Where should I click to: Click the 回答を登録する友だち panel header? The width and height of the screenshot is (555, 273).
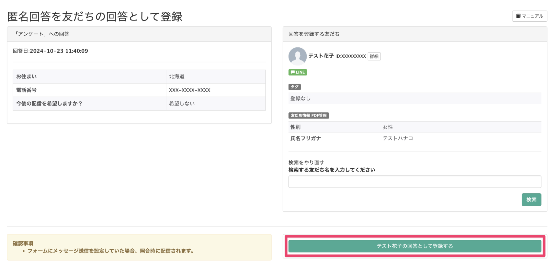[x=313, y=34]
